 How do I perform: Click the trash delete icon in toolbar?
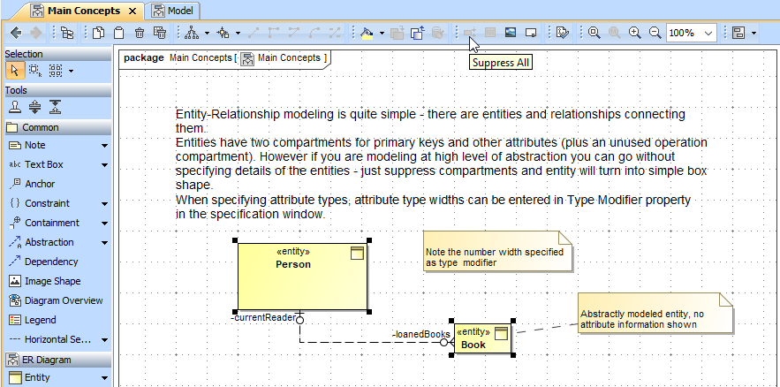pyautogui.click(x=140, y=33)
